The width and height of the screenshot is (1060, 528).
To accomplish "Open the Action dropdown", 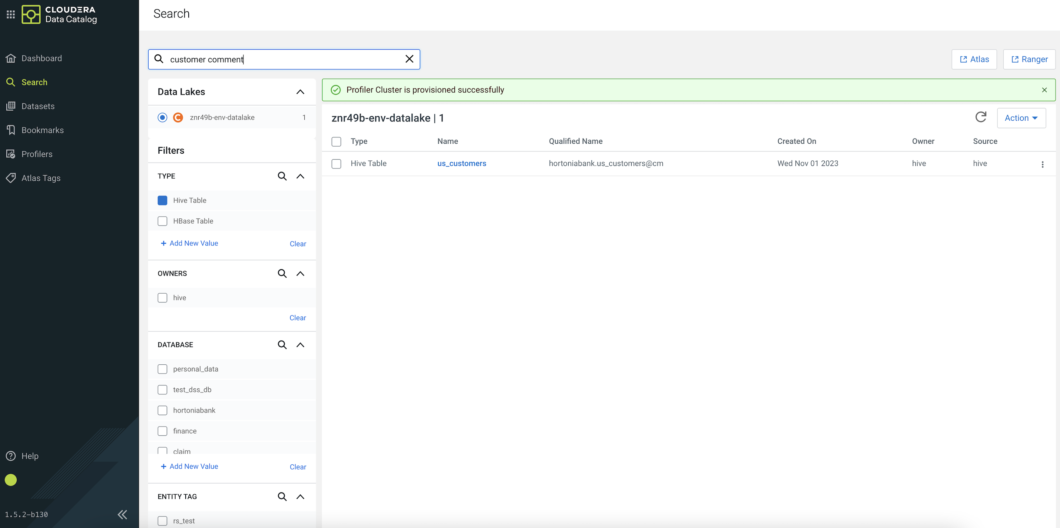I will click(1021, 118).
